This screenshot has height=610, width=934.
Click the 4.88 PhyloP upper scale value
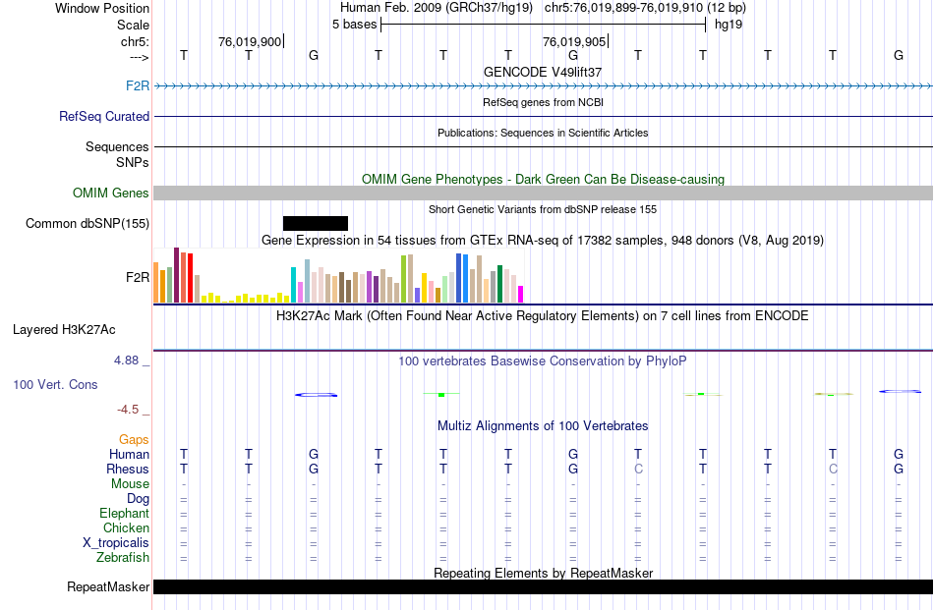coord(126,360)
